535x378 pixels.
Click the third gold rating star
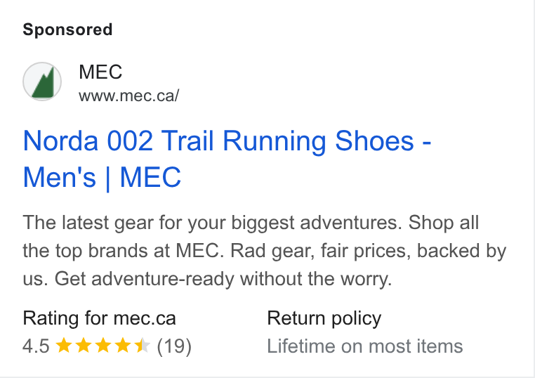103,345
